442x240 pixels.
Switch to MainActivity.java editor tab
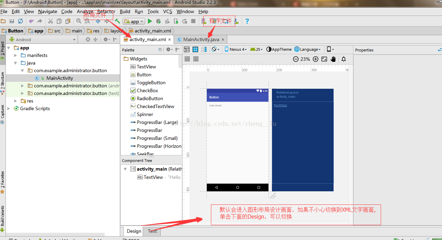point(201,39)
